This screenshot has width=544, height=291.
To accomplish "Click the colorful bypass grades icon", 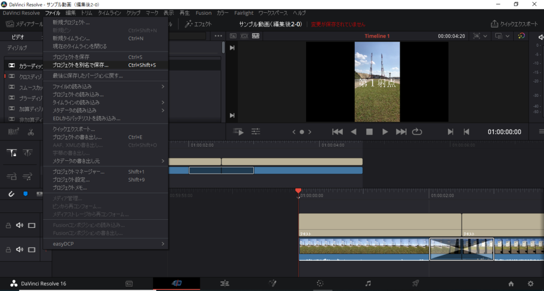I will [521, 36].
